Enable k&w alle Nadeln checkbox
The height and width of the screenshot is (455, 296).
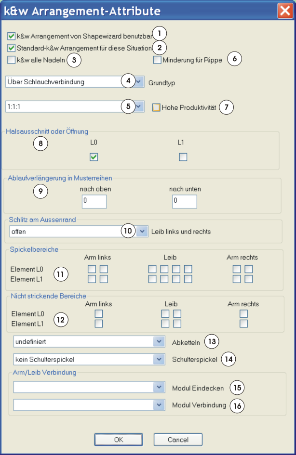(12, 60)
